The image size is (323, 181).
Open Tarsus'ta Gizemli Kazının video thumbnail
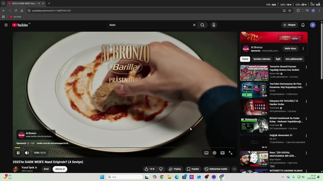tap(254, 73)
